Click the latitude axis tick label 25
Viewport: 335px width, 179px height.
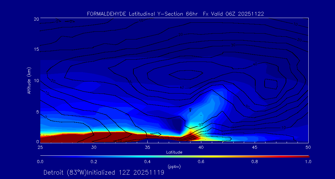40,147
